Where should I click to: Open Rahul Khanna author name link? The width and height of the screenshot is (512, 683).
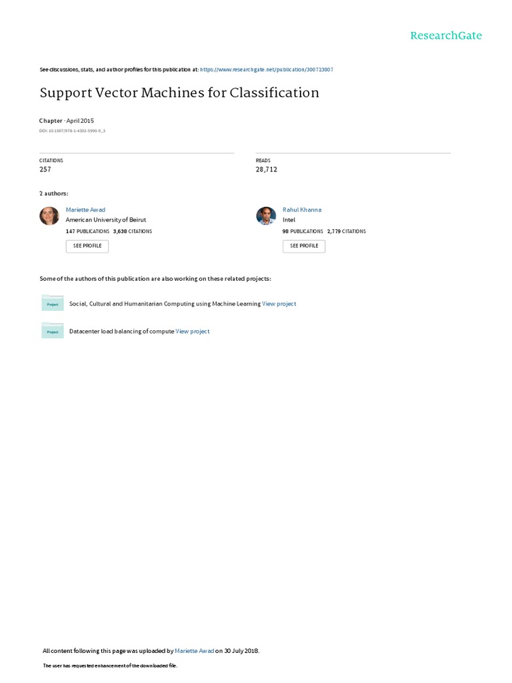click(x=302, y=209)
